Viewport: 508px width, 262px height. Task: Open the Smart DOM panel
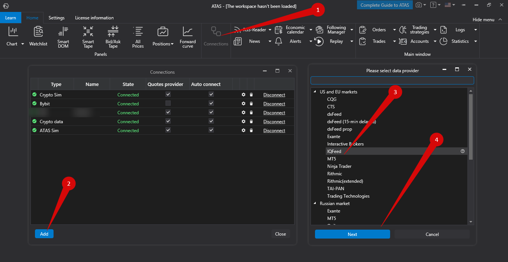63,37
